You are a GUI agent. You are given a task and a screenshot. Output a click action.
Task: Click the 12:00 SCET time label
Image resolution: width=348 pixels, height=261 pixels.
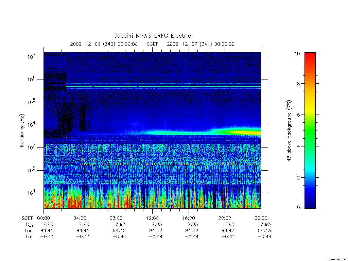[152, 218]
